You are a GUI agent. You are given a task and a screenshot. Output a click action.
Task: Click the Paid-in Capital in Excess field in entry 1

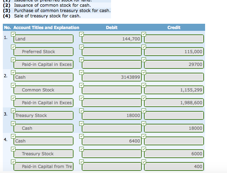pos(43,64)
